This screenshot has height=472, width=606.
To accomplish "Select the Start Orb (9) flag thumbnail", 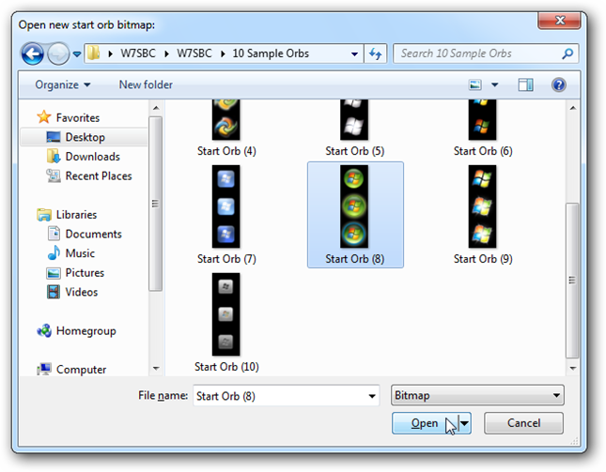I will [x=482, y=206].
